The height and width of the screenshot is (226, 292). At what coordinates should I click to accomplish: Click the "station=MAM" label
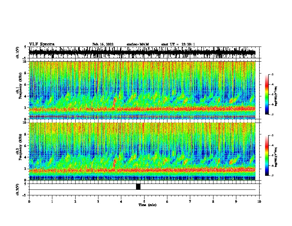[x=138, y=44]
